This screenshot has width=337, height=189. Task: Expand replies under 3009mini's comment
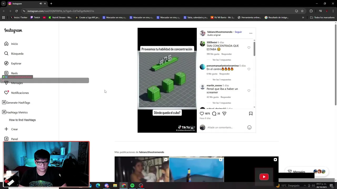tap(222, 60)
